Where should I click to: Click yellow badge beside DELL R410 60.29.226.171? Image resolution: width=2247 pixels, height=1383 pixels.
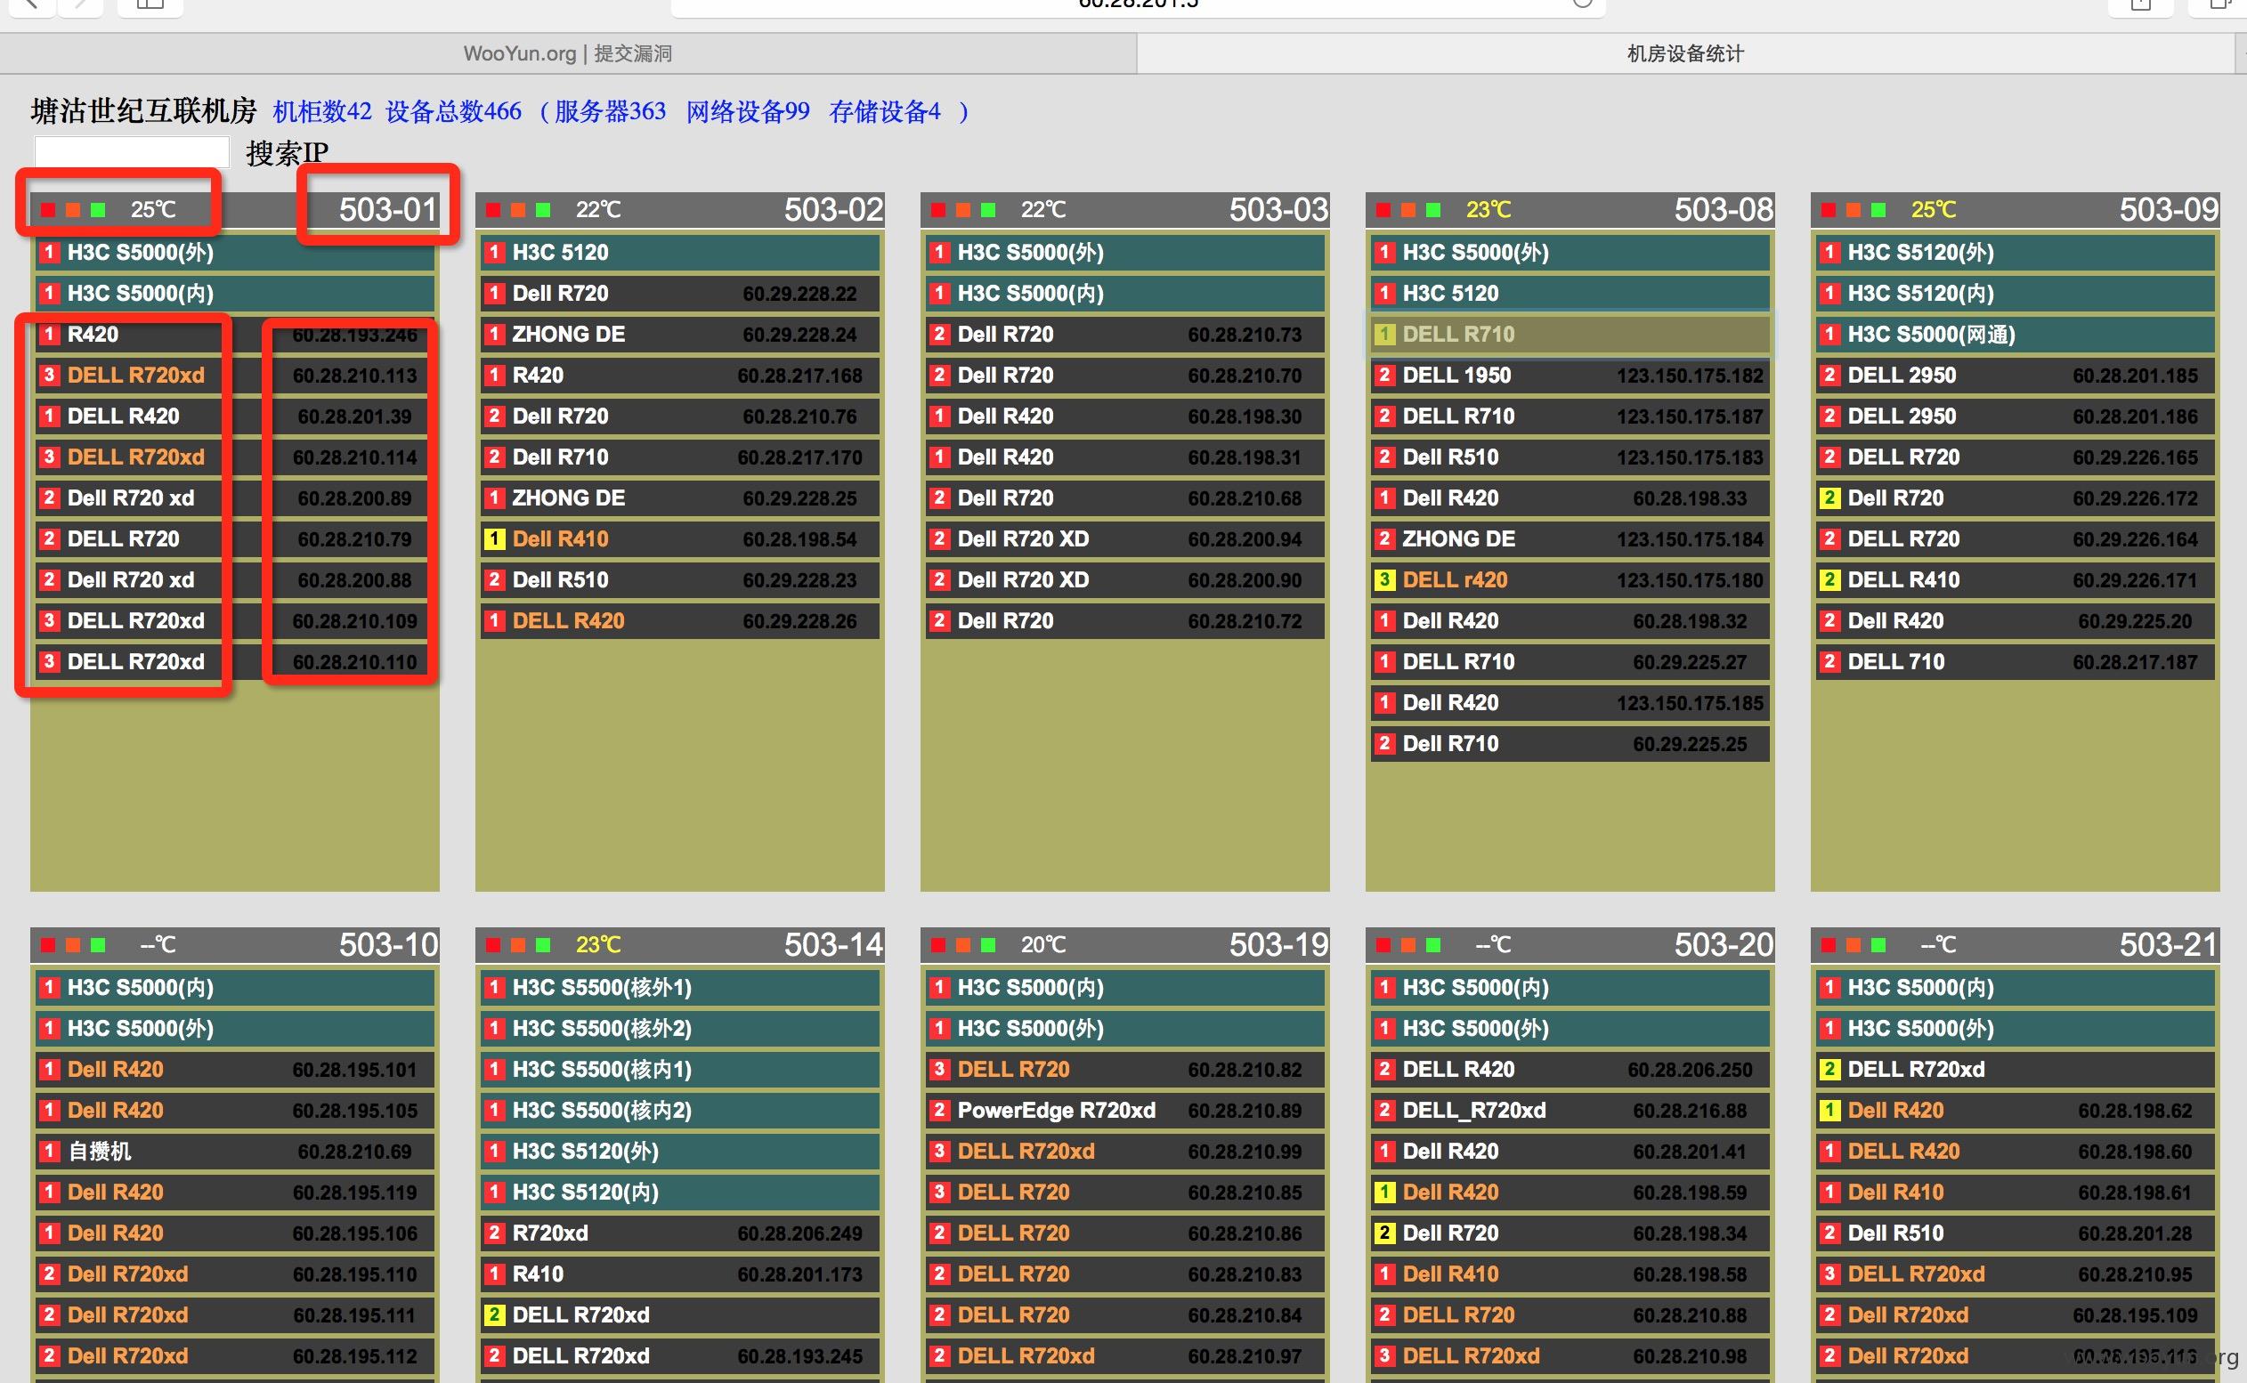[1829, 580]
